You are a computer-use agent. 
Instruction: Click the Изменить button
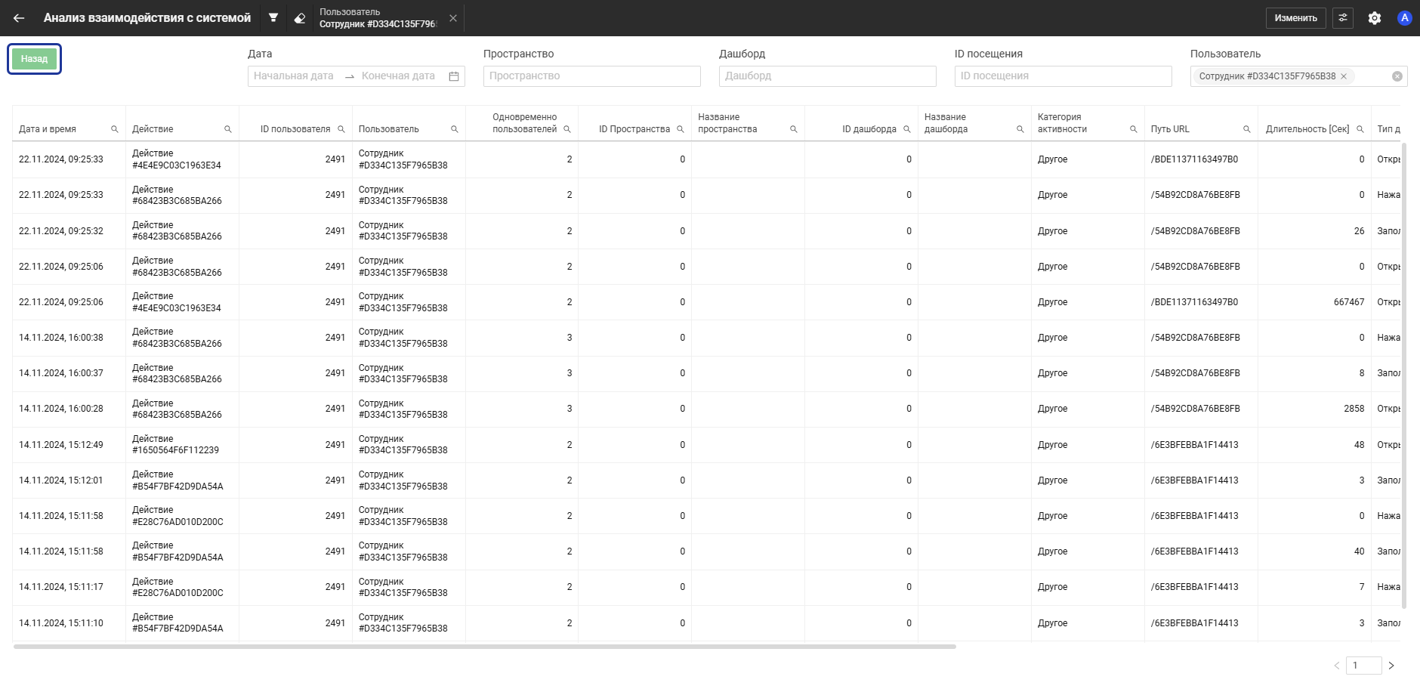click(1295, 18)
